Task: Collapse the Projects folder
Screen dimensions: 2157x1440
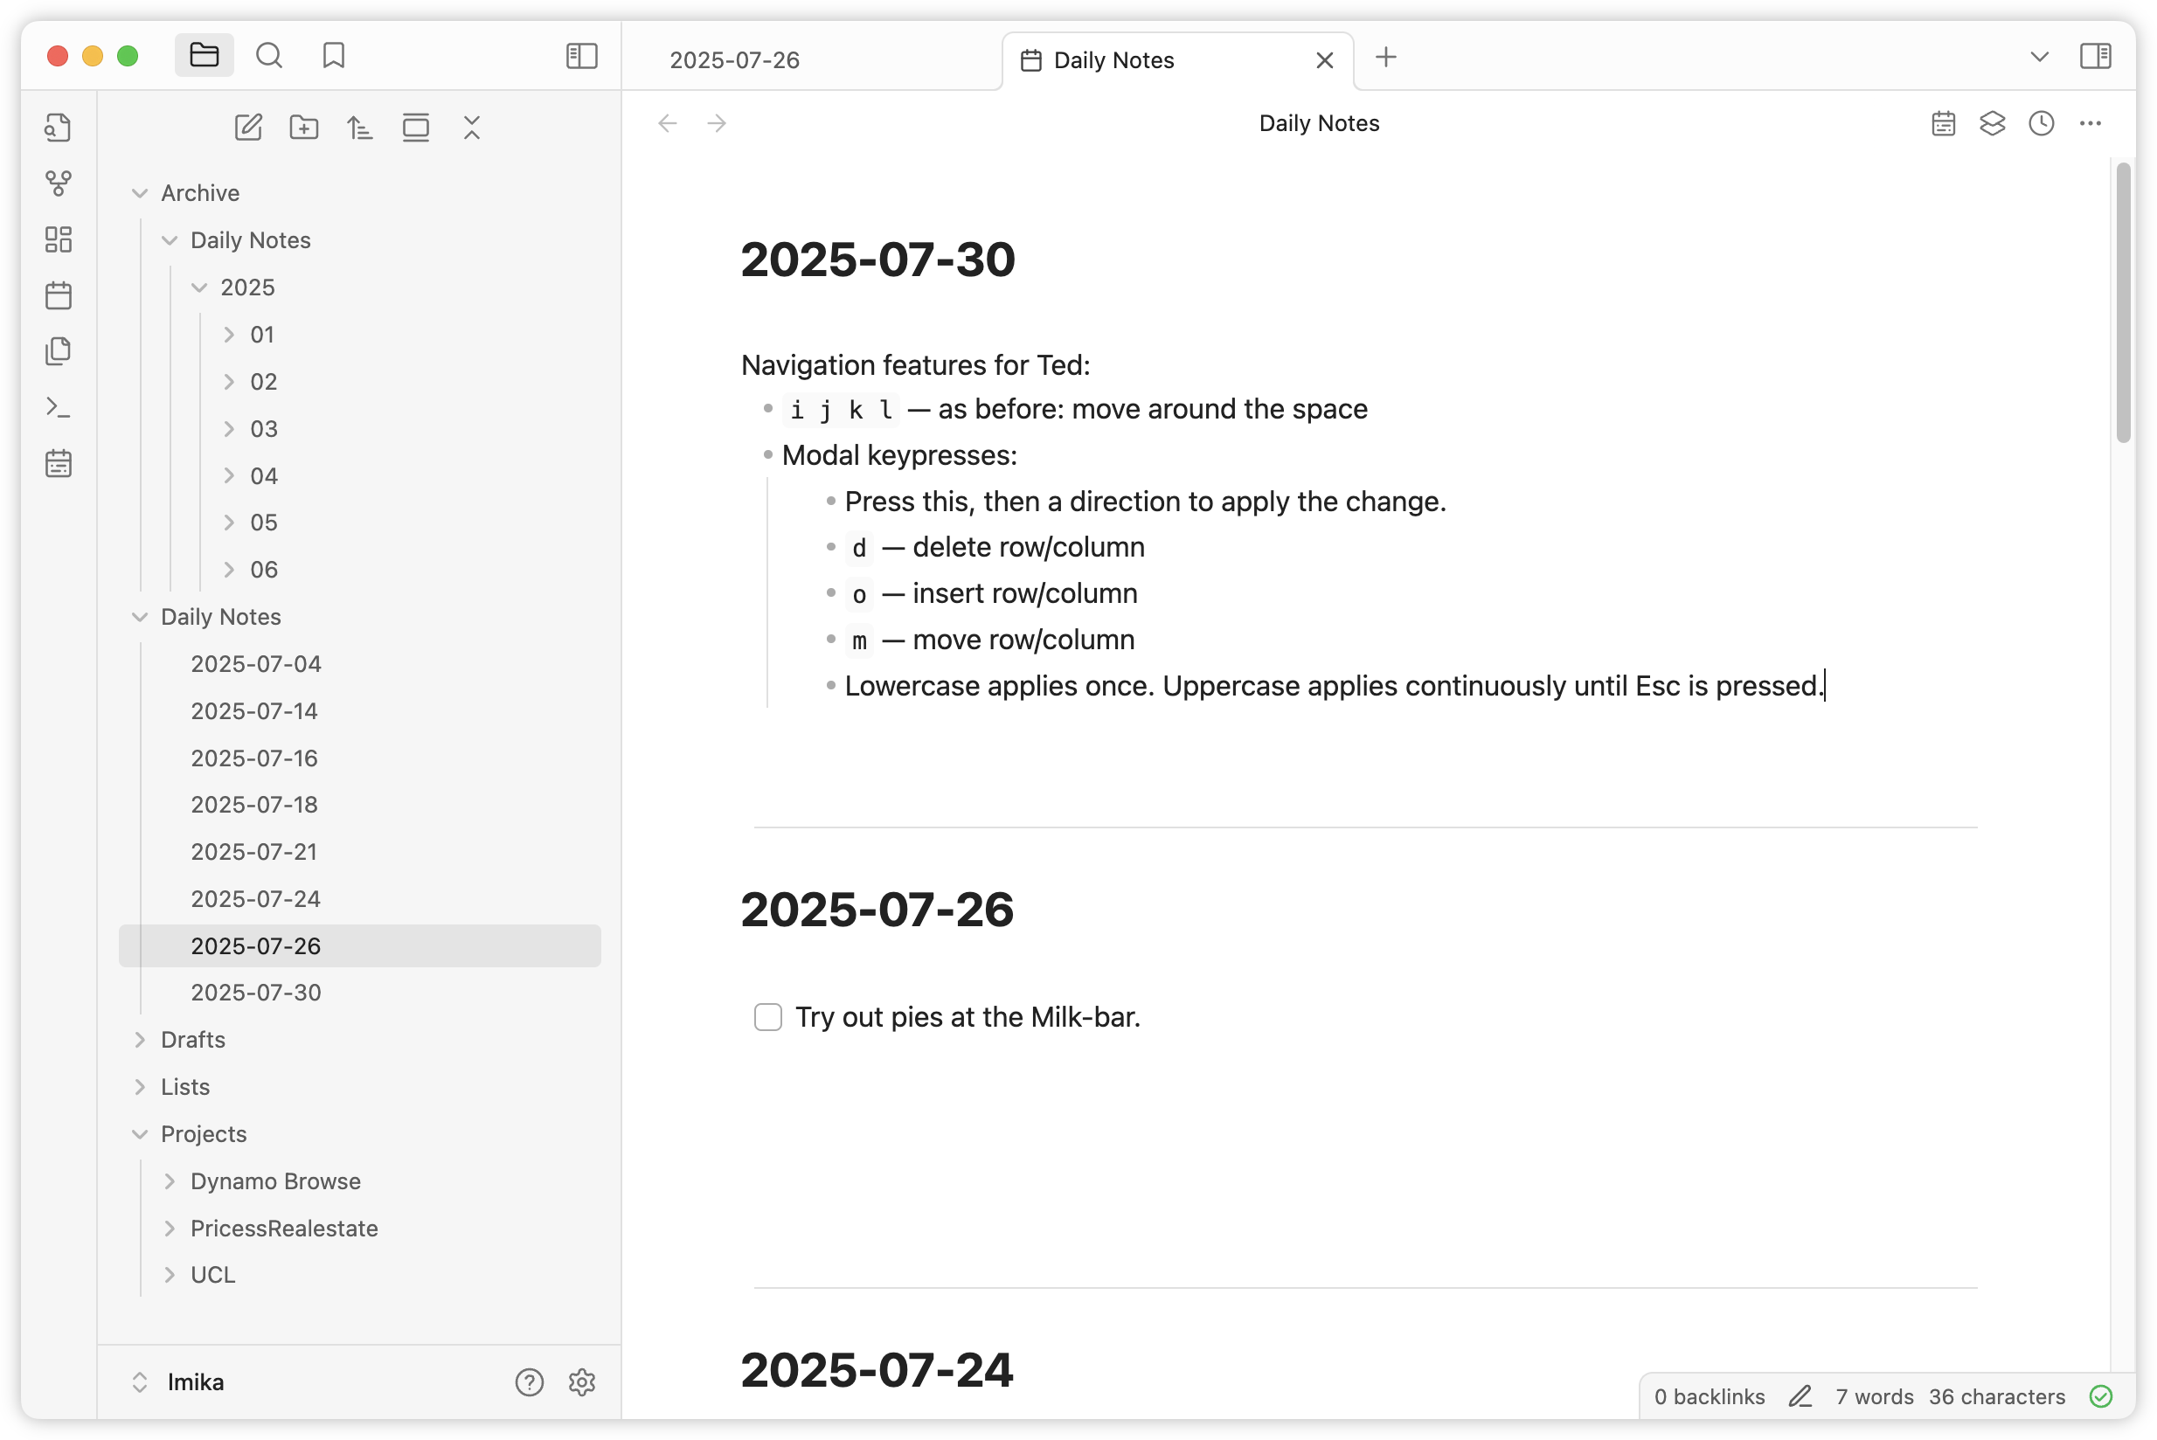Action: (x=140, y=1134)
